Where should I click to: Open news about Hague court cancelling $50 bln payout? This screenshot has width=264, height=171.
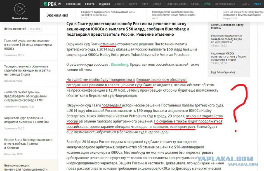(28, 45)
